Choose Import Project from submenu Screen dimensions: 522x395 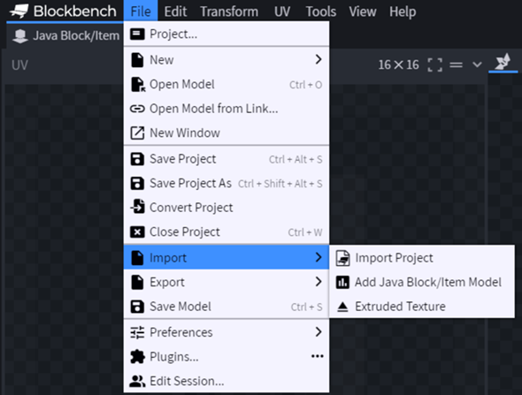pyautogui.click(x=422, y=258)
